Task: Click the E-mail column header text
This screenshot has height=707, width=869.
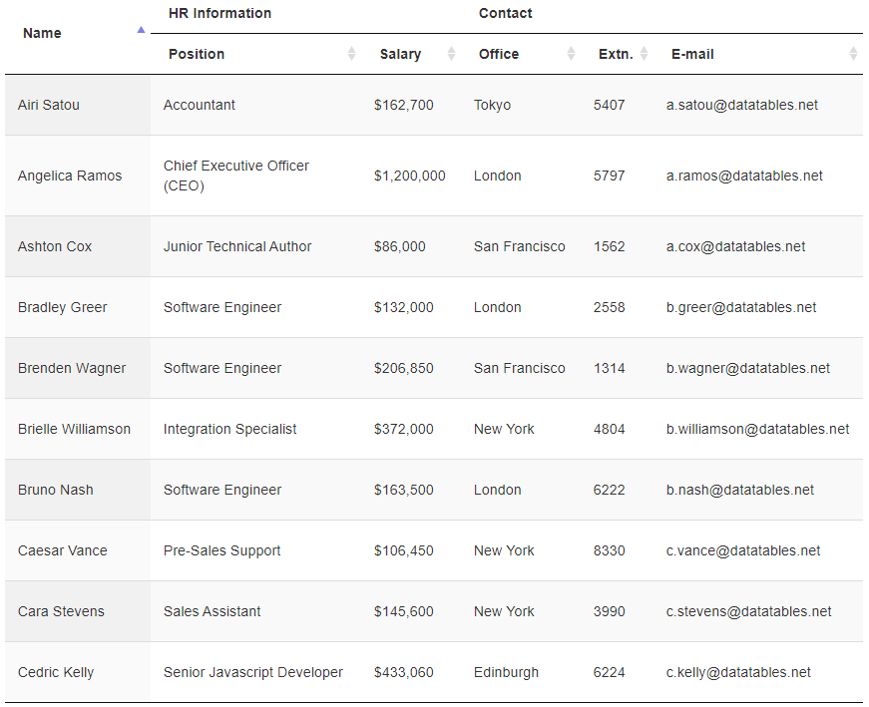Action: click(x=692, y=54)
